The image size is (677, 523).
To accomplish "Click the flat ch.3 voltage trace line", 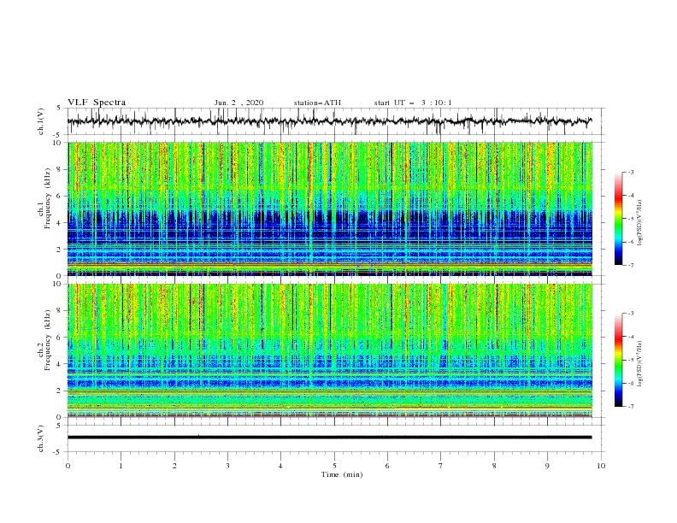I will tap(329, 438).
